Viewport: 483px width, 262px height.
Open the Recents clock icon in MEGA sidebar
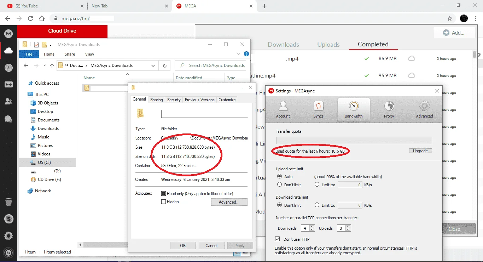[8, 68]
